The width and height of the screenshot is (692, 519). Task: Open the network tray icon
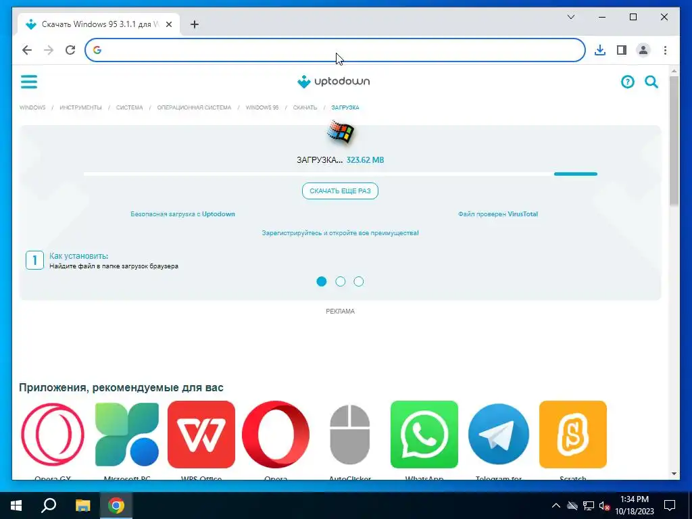[589, 505]
